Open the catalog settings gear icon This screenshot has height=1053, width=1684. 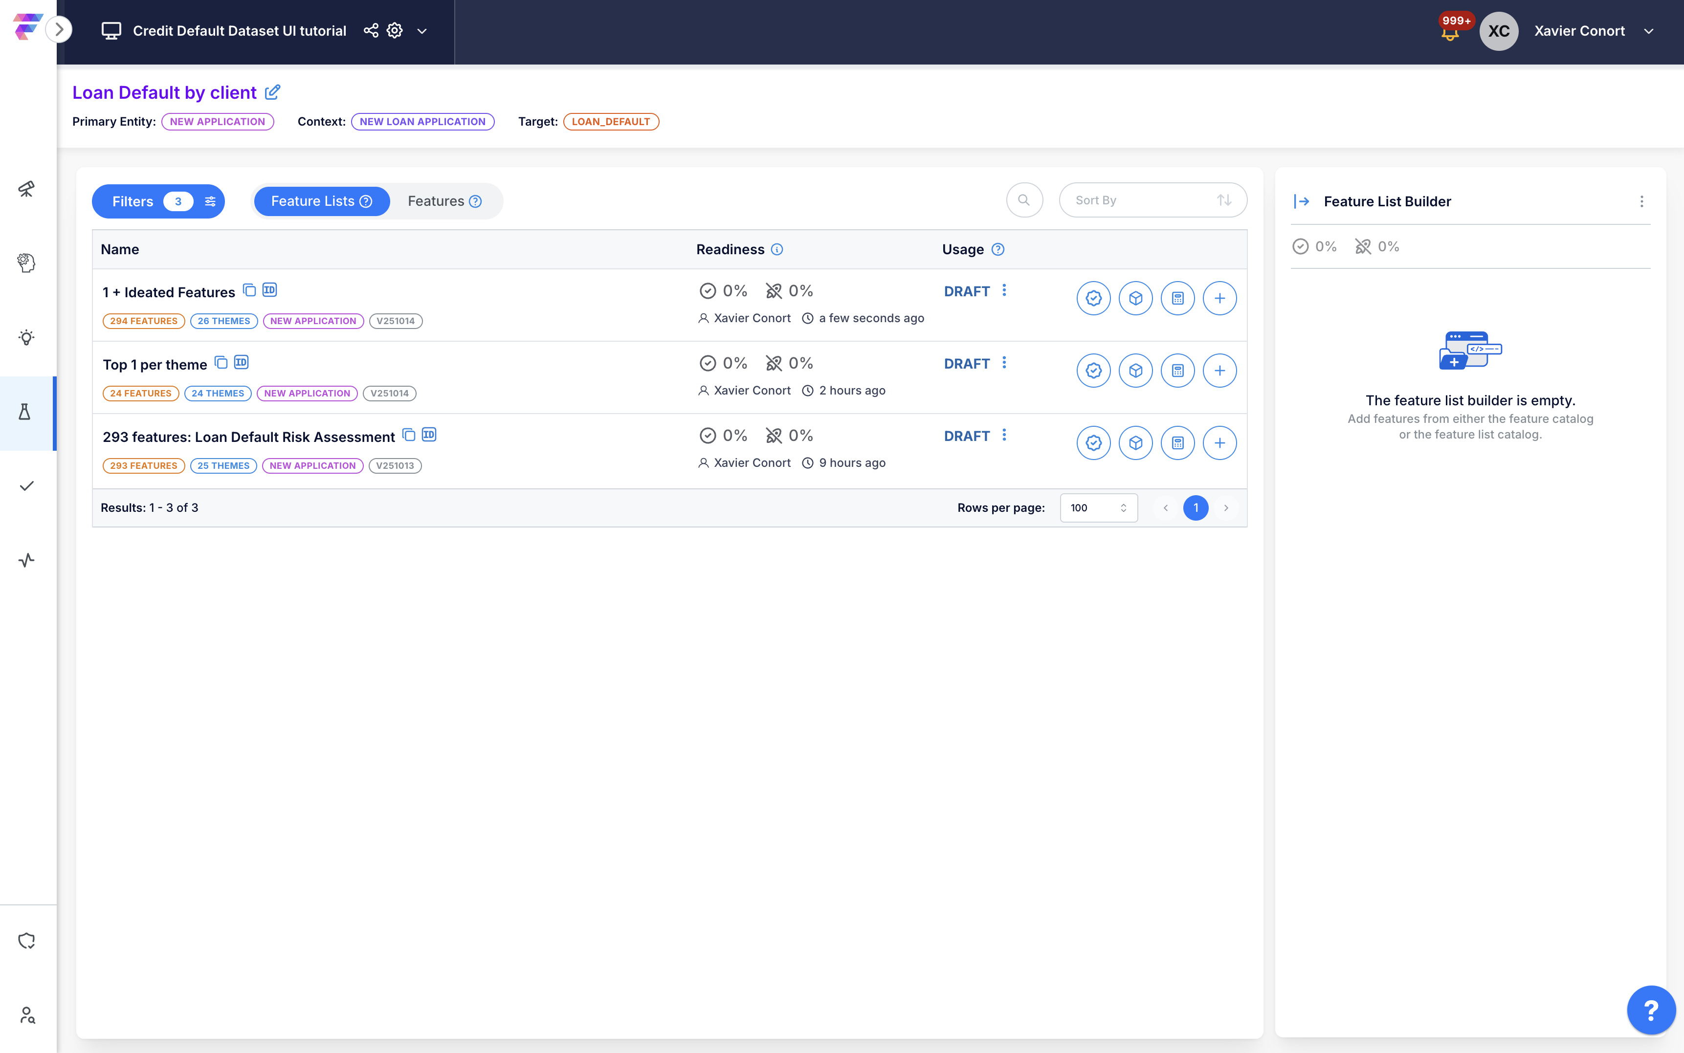click(x=395, y=31)
